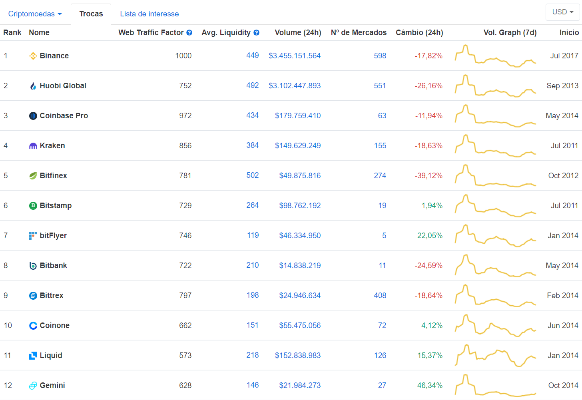
Task: Click the Gemini exchange icon
Action: coord(32,385)
